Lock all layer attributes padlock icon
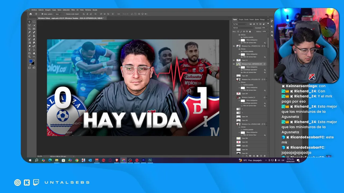The height and width of the screenshot is (193, 344). point(250,31)
